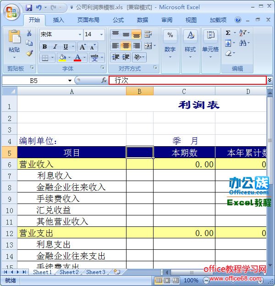This screenshot has width=275, height=286.
Task: Open clipboard 剪贴板 dialog launcher
Action: coord(32,67)
